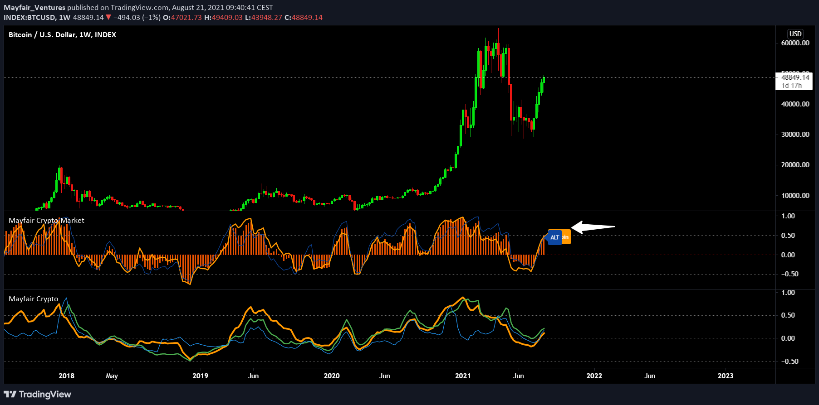819x405 pixels.
Task: Click the 2020 time axis label
Action: pyautogui.click(x=332, y=376)
